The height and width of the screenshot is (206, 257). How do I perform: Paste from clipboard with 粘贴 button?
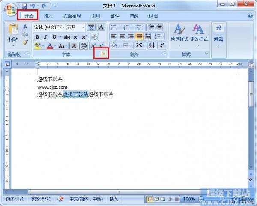pyautogui.click(x=13, y=32)
